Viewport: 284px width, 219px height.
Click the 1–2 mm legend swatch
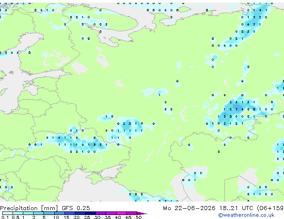(x=28, y=213)
